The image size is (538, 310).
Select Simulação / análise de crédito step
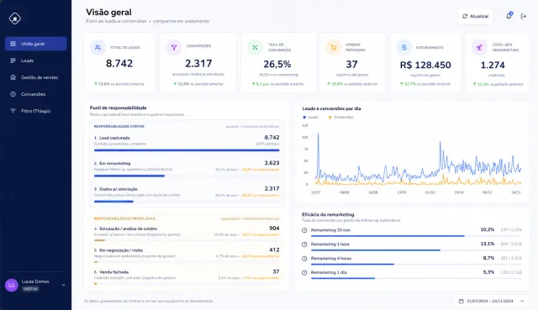(187, 234)
